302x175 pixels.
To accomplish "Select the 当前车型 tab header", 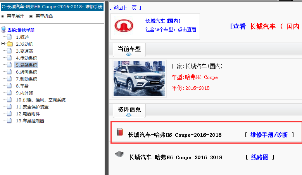I will [129, 50].
